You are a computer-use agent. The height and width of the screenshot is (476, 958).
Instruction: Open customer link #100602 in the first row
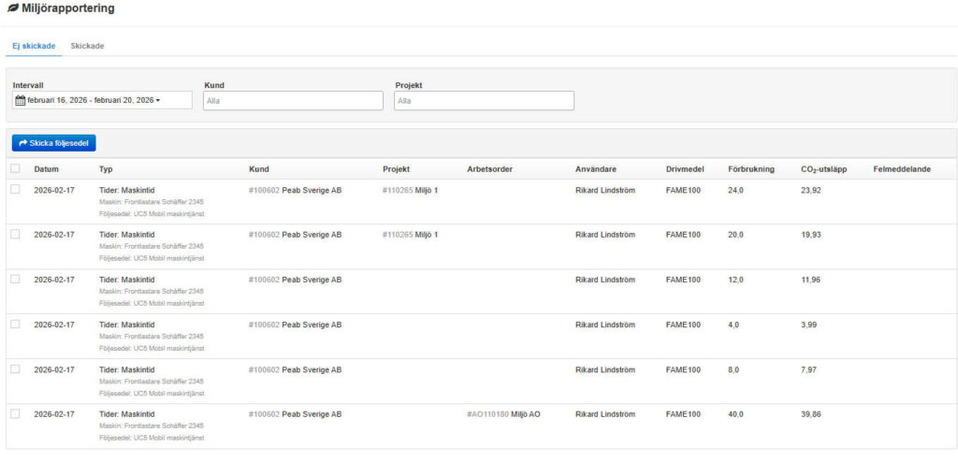point(264,190)
